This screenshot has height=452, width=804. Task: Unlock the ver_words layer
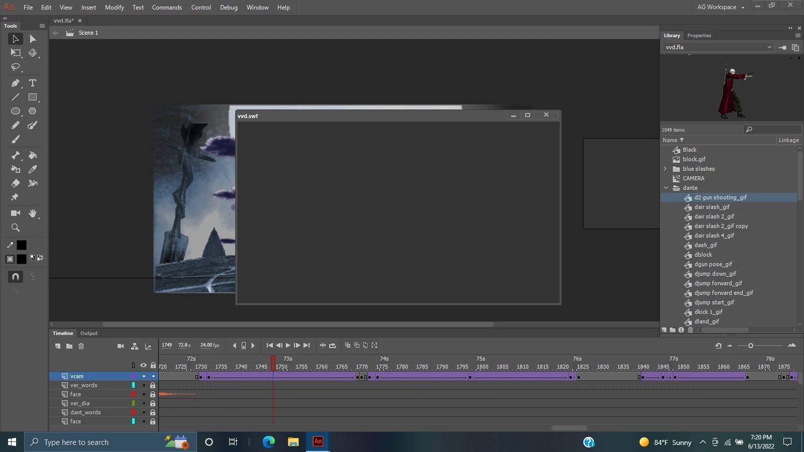coord(153,385)
